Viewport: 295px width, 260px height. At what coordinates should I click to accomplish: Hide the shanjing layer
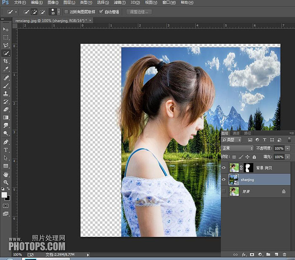(x=224, y=179)
